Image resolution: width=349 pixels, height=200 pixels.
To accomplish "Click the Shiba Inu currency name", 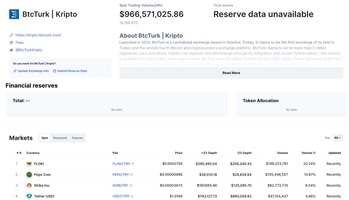I will click(x=42, y=185).
